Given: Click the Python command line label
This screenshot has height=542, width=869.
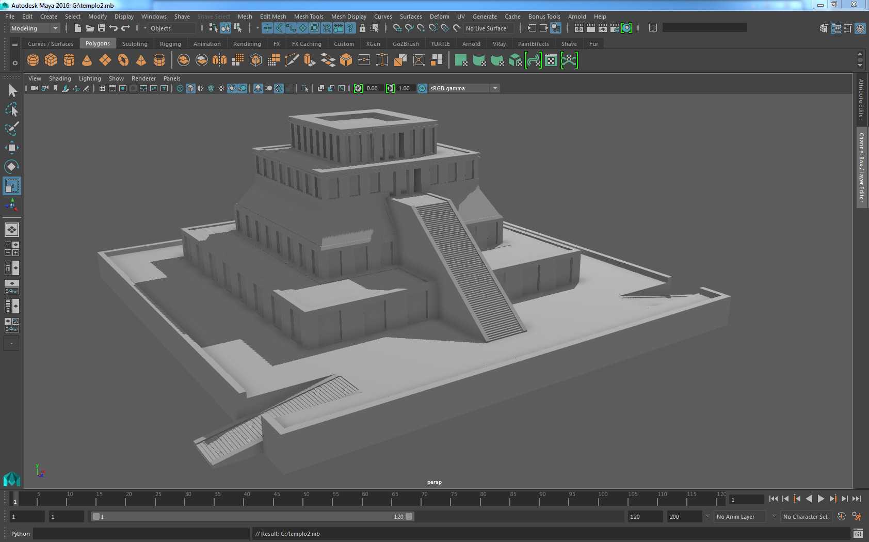Looking at the screenshot, I should pyautogui.click(x=21, y=534).
